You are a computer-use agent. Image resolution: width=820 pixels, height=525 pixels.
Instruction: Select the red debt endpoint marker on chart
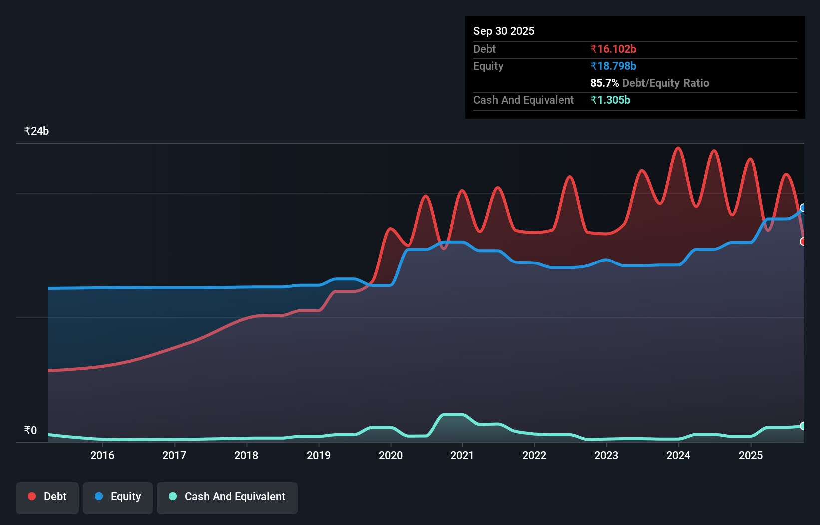[803, 242]
